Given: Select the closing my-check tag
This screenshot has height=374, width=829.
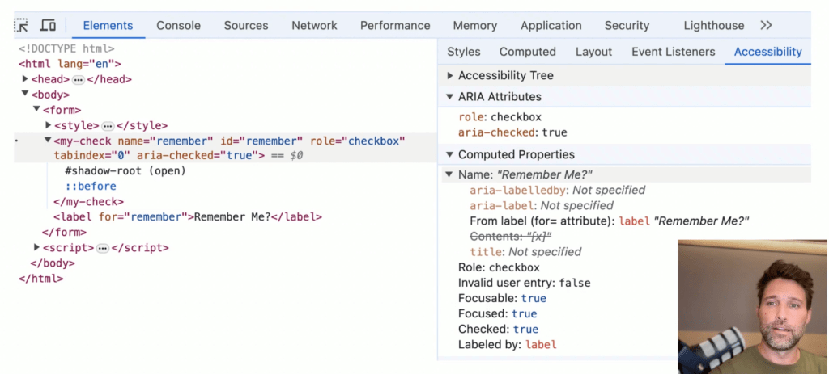Looking at the screenshot, I should (x=88, y=201).
